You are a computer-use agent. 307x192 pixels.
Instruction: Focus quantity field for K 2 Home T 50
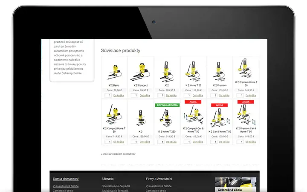187,96
